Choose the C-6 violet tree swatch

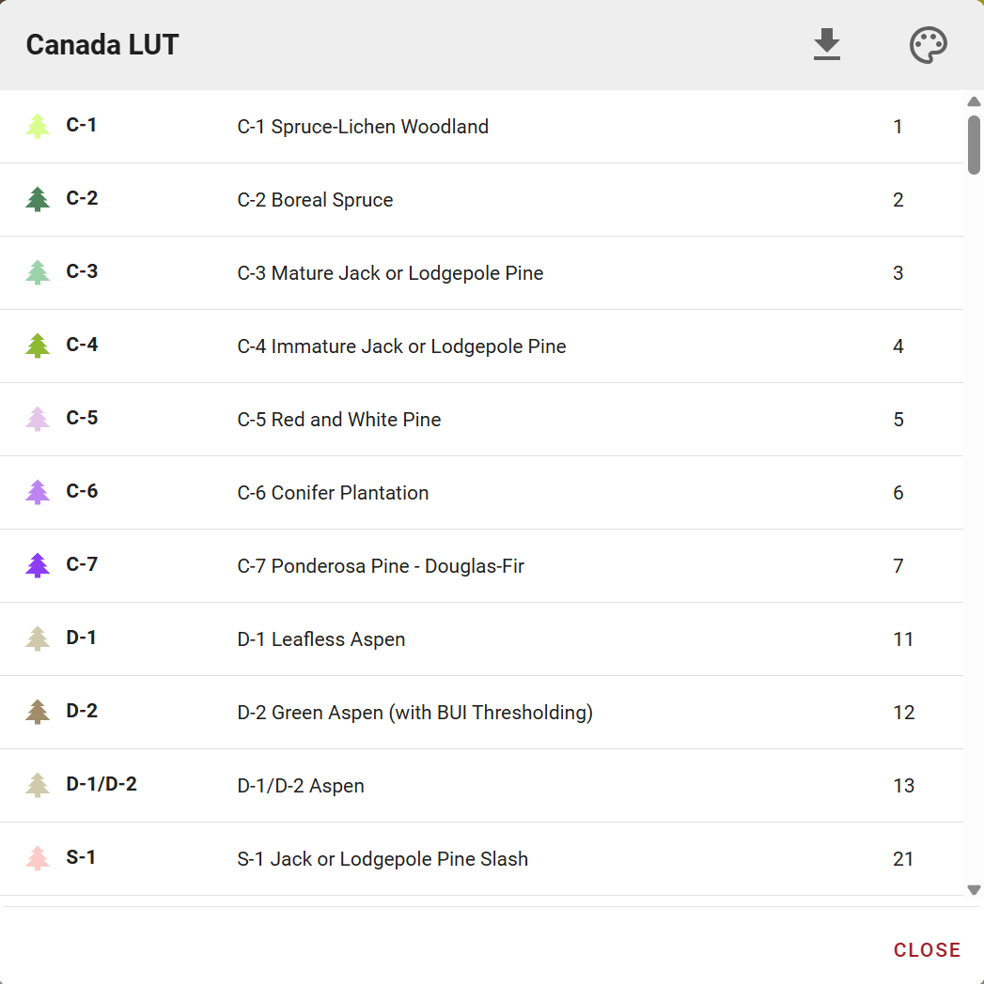tap(38, 492)
